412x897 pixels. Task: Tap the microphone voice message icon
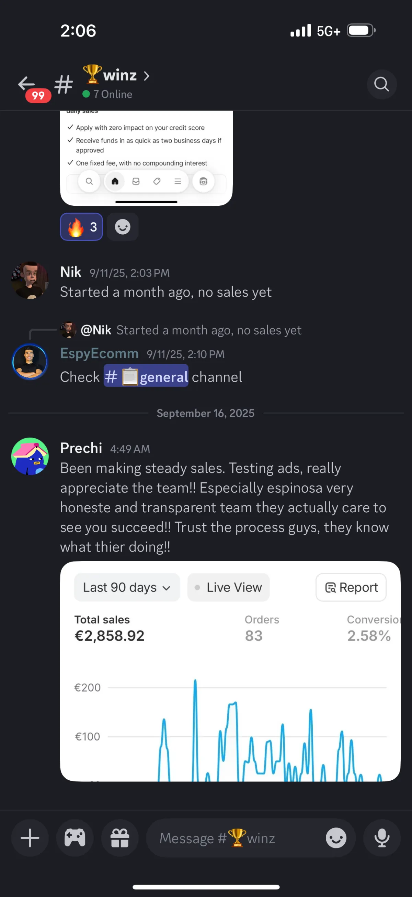coord(381,838)
